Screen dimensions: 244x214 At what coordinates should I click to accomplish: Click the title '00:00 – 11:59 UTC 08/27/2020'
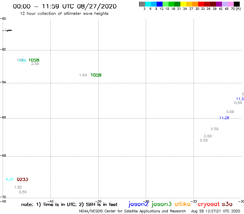65,6
